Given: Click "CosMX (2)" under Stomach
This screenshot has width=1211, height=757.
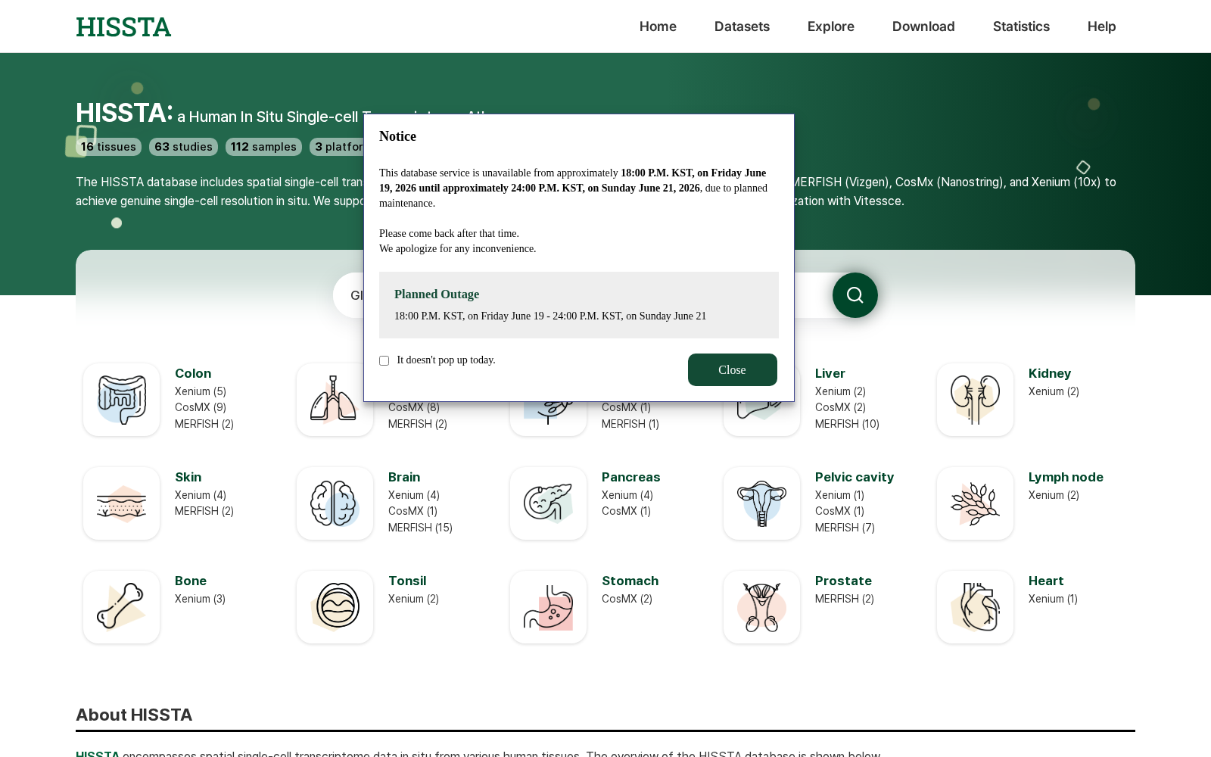Looking at the screenshot, I should (x=627, y=599).
